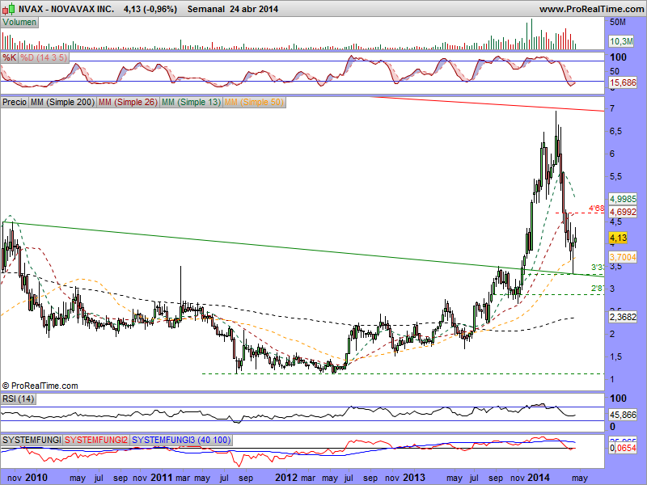
Task: Select the MM (Simple 13) label
Action: [x=191, y=102]
